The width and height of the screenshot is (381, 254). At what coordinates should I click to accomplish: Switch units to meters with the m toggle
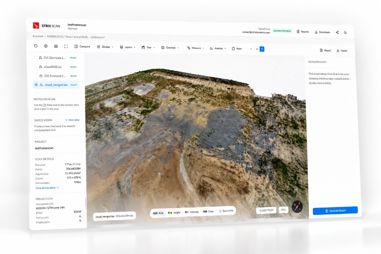(257, 49)
